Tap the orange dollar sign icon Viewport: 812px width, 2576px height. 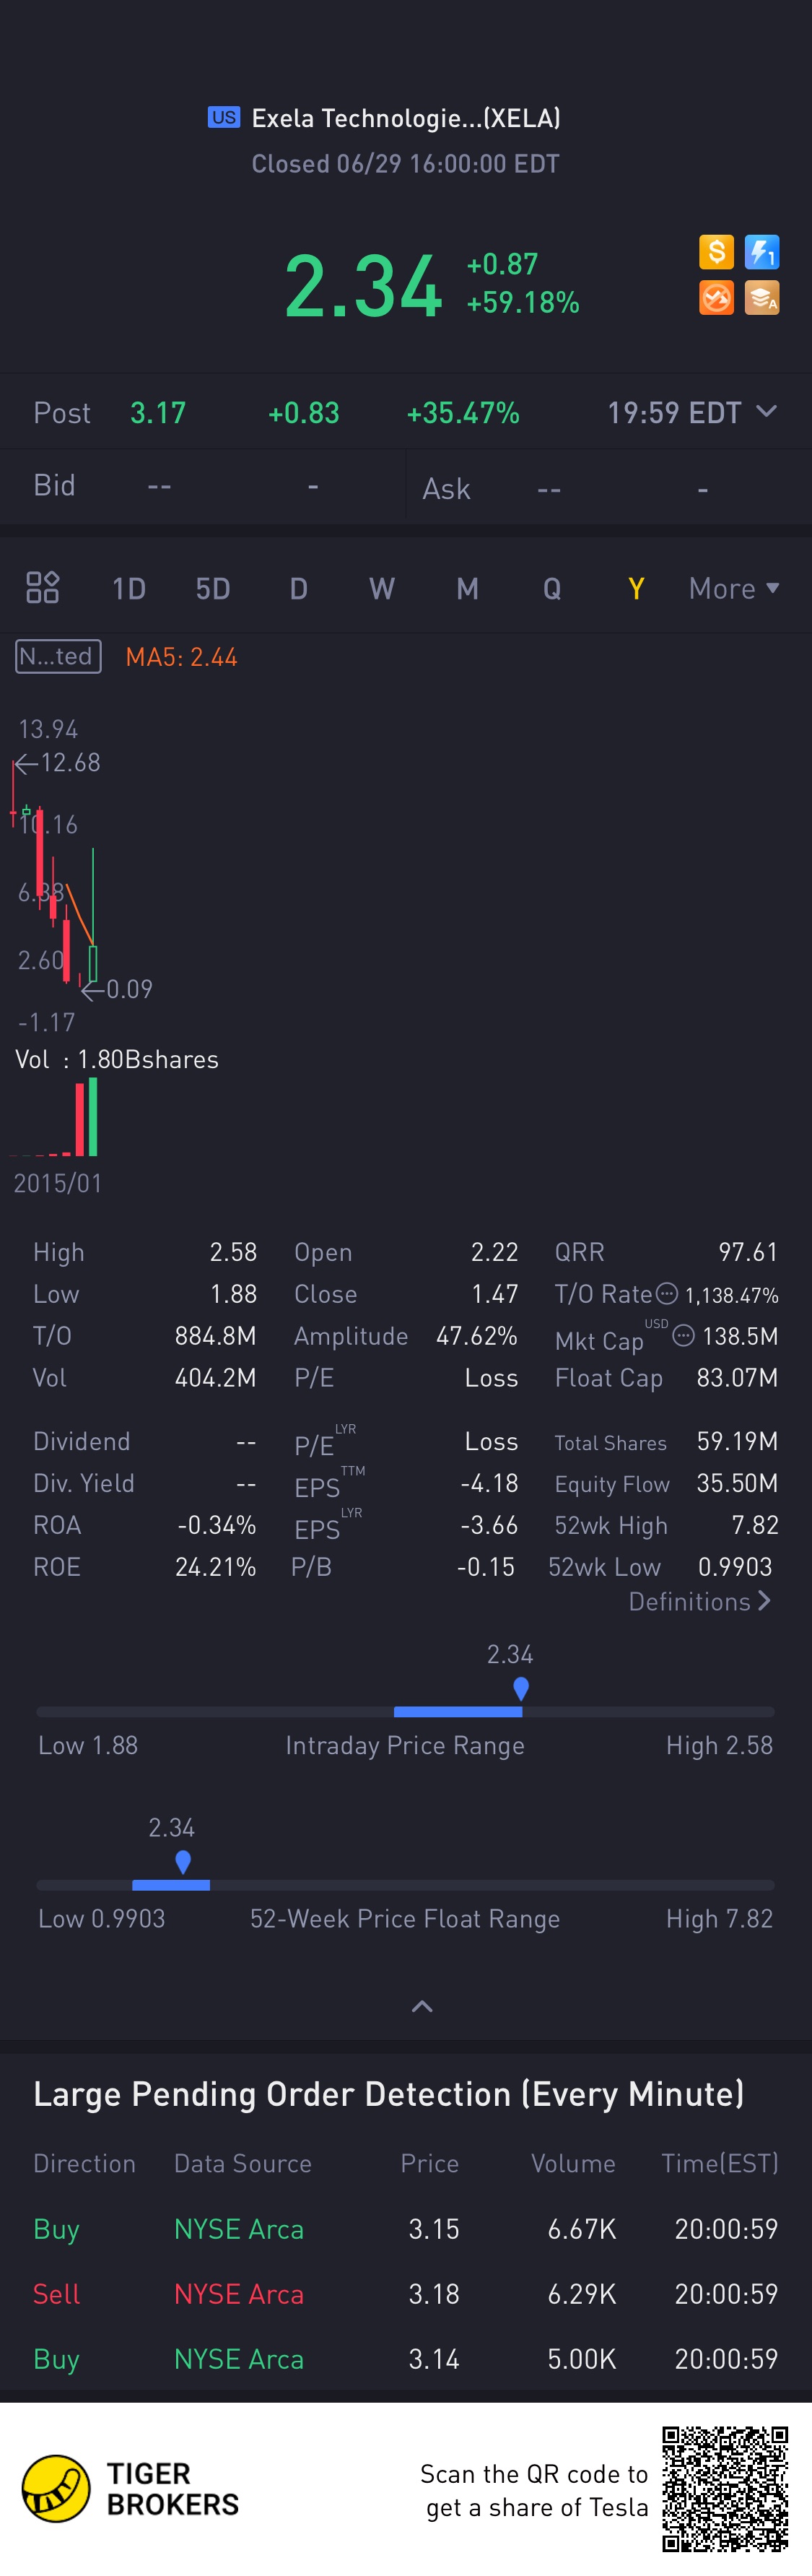click(x=716, y=252)
